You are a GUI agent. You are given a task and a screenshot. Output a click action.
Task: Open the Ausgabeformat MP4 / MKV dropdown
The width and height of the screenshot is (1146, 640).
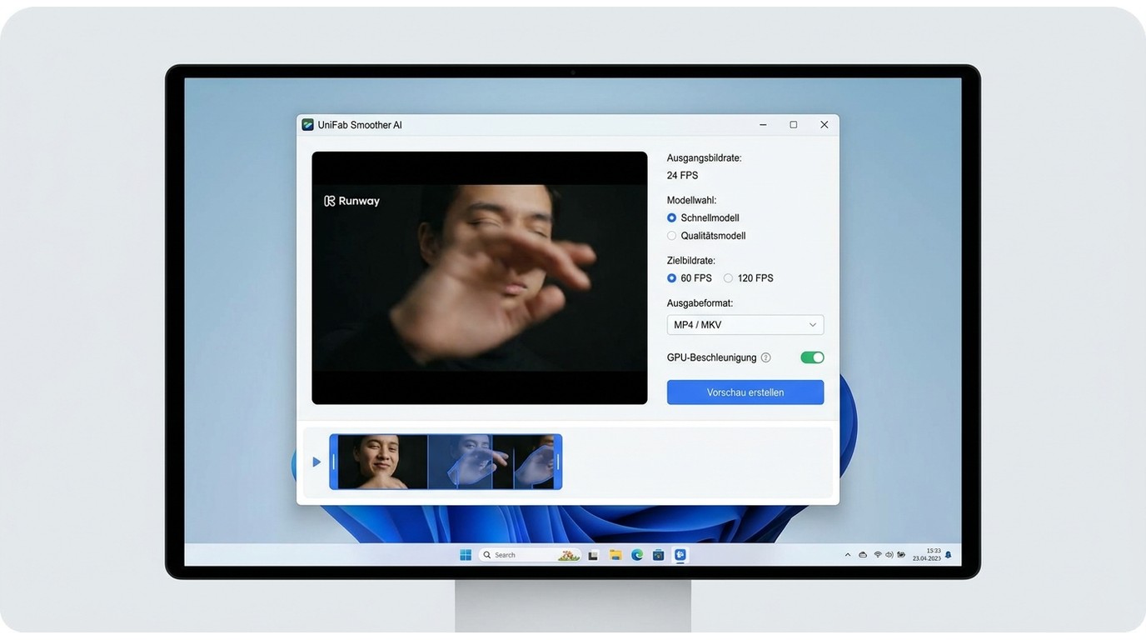pyautogui.click(x=745, y=325)
